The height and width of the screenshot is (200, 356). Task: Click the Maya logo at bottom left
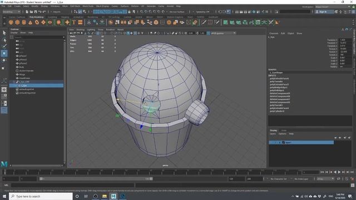tap(4, 164)
